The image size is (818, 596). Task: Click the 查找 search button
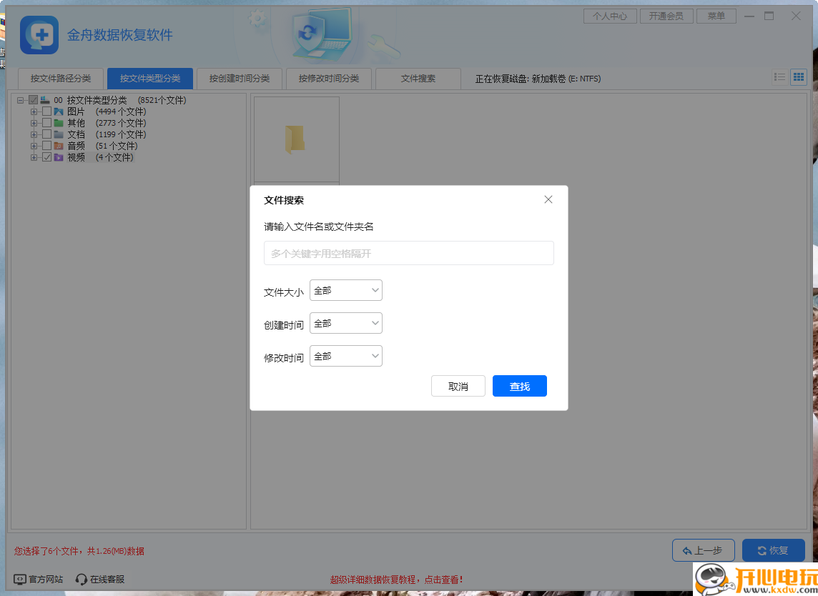coord(519,385)
